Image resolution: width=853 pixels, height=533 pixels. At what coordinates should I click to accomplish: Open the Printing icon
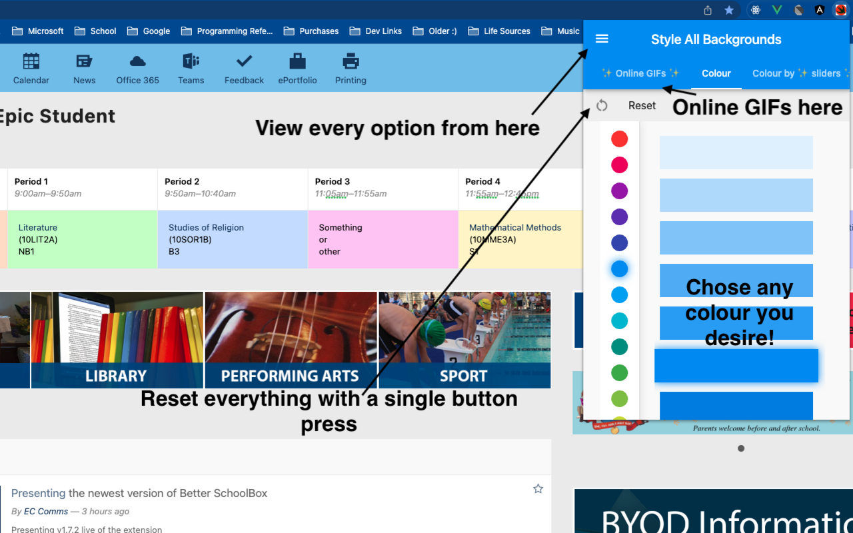[351, 62]
